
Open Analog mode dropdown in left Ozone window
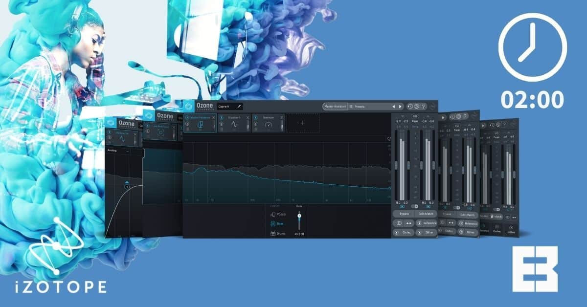(x=119, y=151)
